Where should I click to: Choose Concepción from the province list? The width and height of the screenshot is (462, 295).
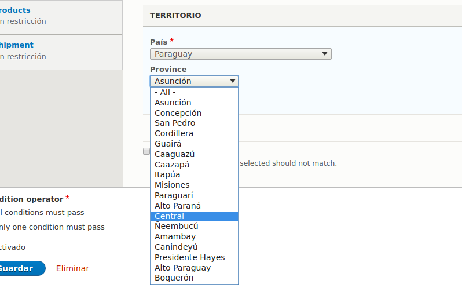tap(194, 113)
